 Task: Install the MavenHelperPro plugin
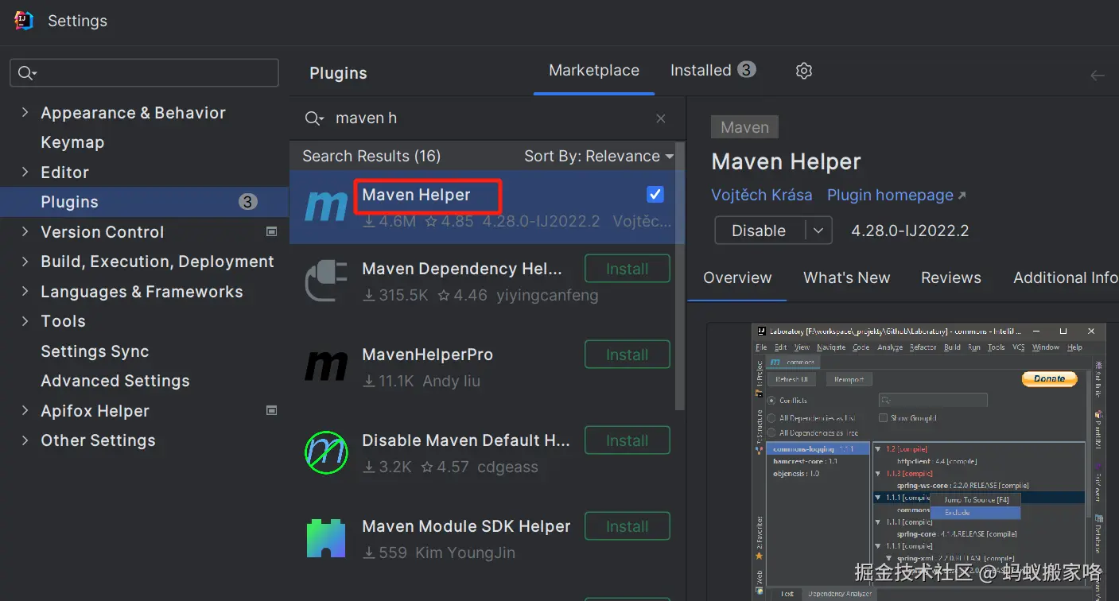pos(627,355)
